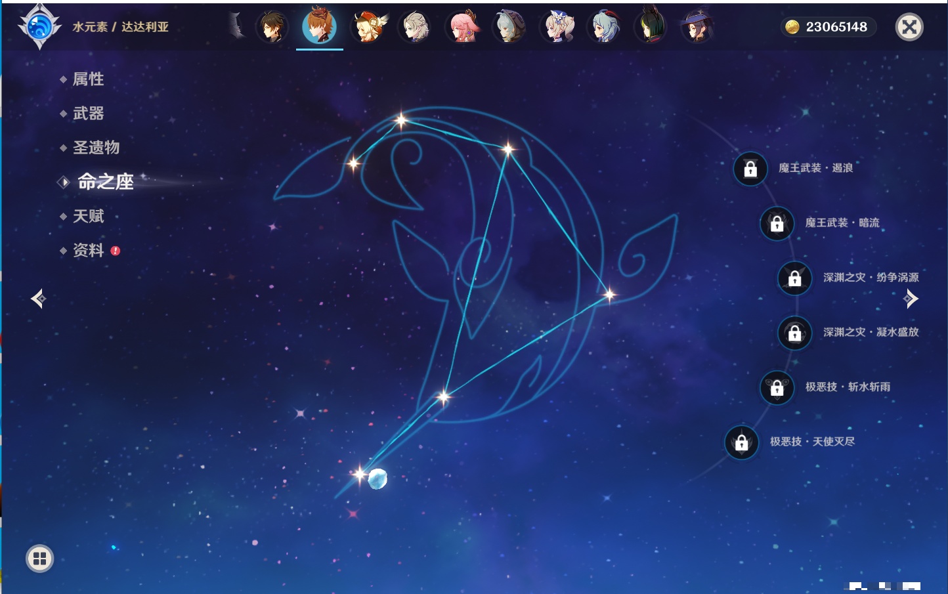The height and width of the screenshot is (594, 948).
Task: Open the 武器 weapon tab
Action: (x=88, y=114)
